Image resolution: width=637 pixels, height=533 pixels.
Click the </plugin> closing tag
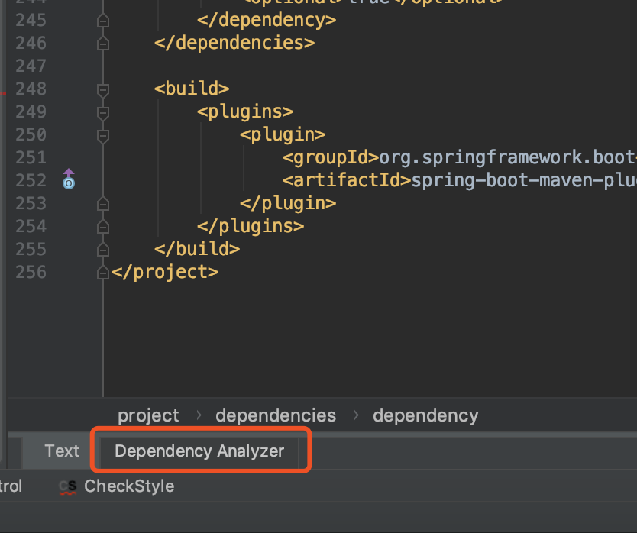coord(288,203)
